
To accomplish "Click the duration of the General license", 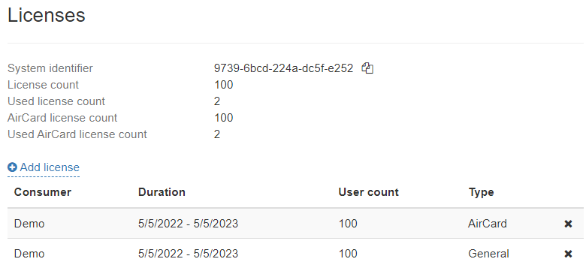I will click(x=188, y=254).
